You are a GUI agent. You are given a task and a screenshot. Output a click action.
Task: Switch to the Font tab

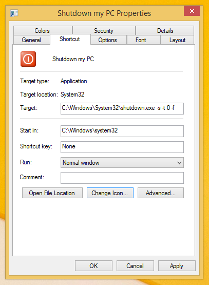(144, 40)
